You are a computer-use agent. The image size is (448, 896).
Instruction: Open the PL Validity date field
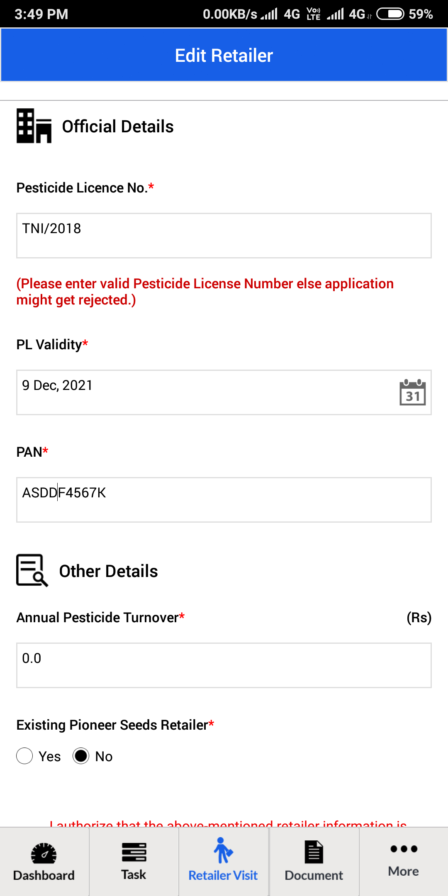pyautogui.click(x=224, y=392)
